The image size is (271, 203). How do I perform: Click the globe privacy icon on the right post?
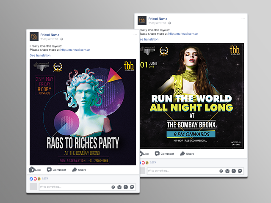(169, 23)
